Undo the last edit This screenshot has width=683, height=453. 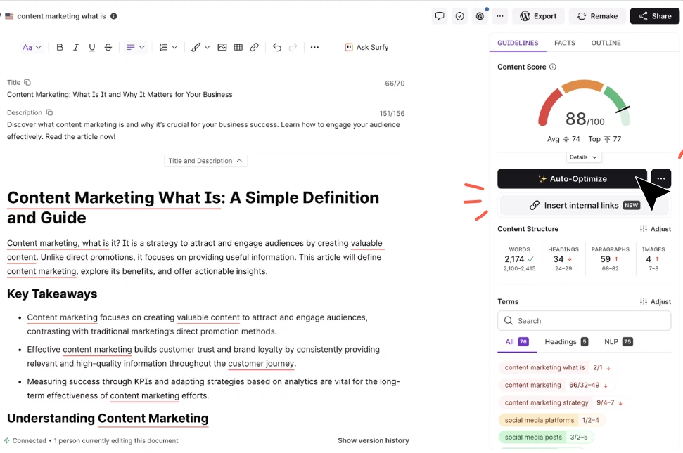[x=277, y=47]
